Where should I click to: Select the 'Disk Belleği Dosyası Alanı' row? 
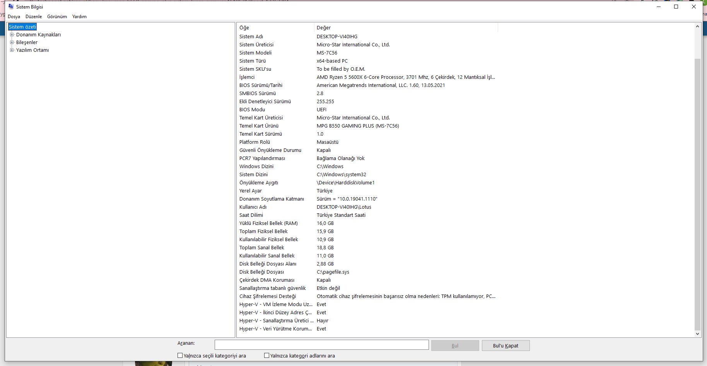pyautogui.click(x=367, y=264)
